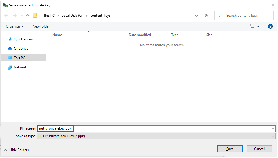Click the Search content-keys field

244,16
